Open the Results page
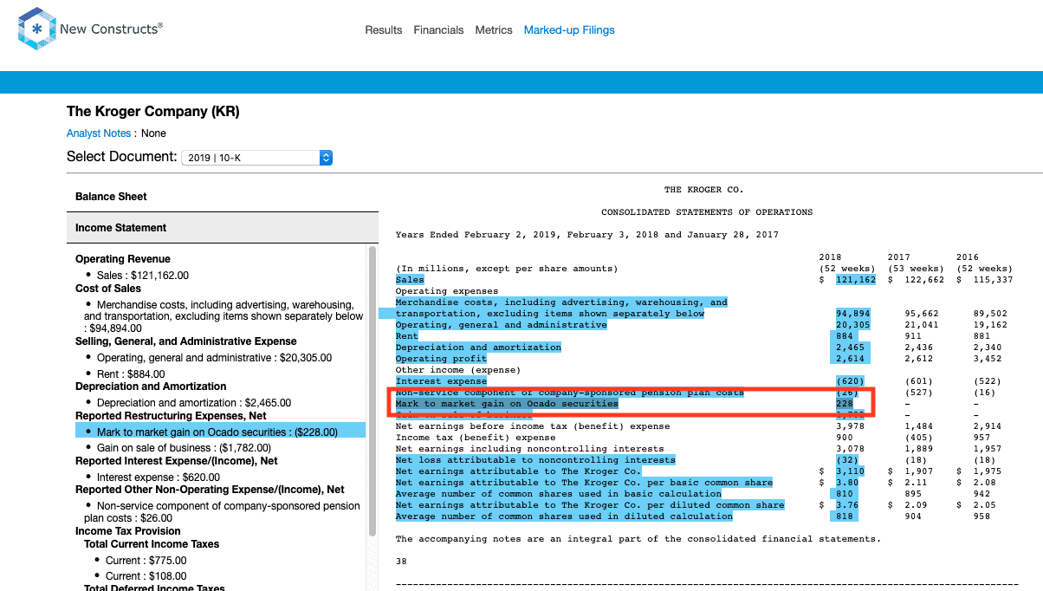1043x591 pixels. coord(384,30)
